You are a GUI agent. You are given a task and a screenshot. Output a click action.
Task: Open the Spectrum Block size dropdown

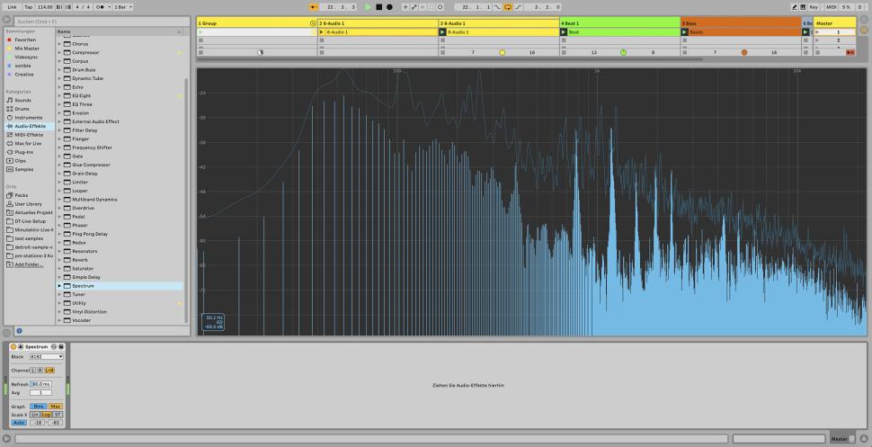47,356
